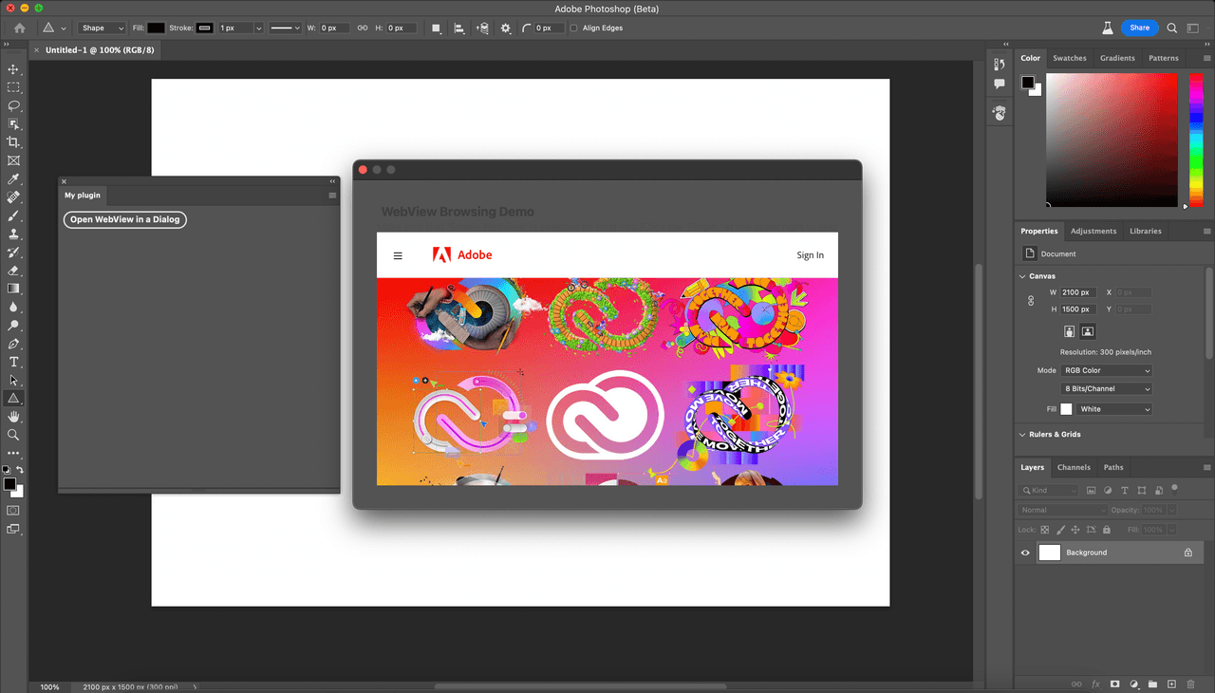Open the path alignment icon
The height and width of the screenshot is (693, 1215).
click(459, 28)
